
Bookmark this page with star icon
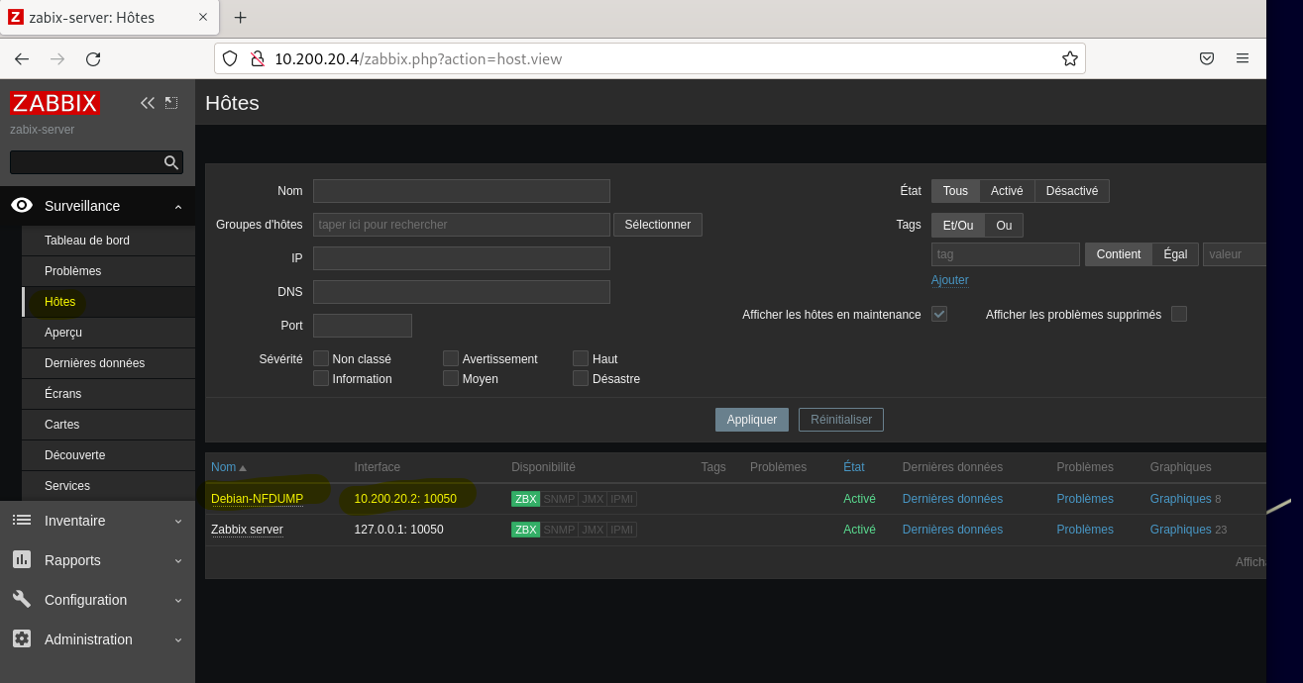coord(1069,59)
